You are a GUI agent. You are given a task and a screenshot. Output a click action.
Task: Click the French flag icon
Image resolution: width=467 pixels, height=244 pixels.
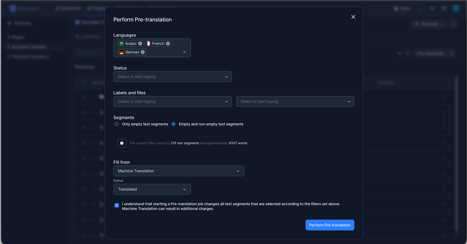(148, 44)
